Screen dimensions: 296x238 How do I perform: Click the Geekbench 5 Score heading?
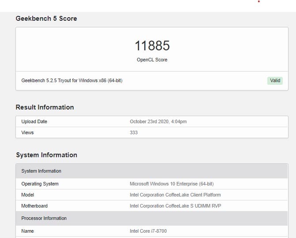(46, 19)
